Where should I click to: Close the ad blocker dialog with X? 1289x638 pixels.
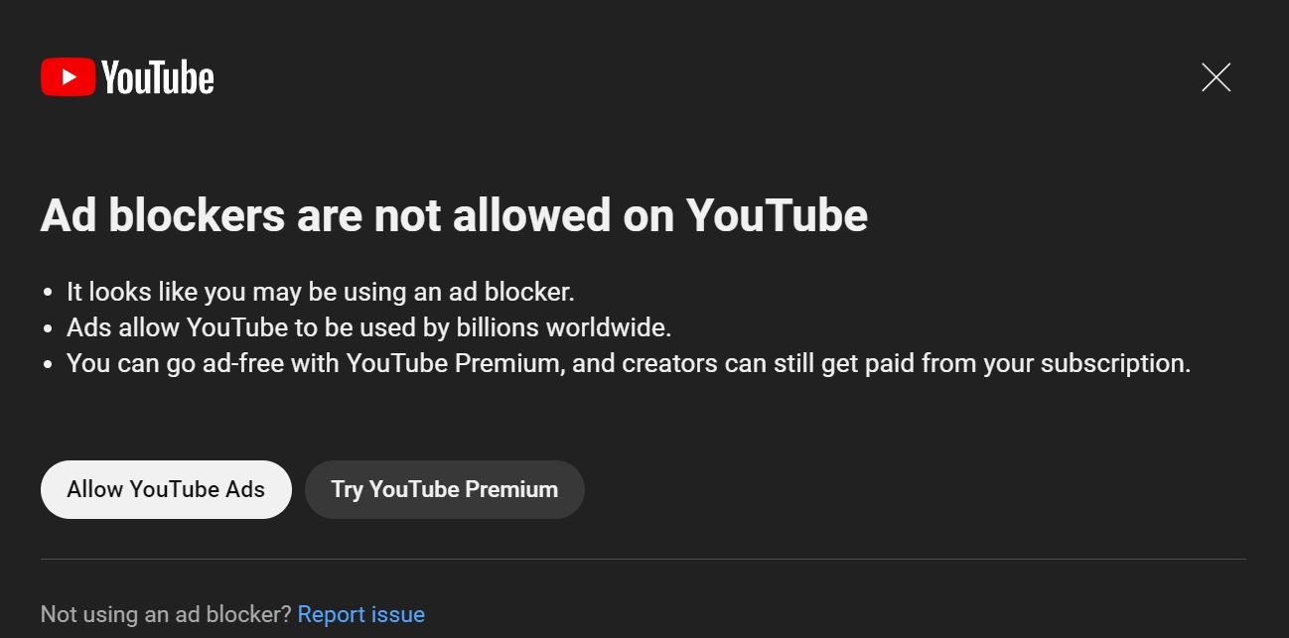tap(1216, 77)
